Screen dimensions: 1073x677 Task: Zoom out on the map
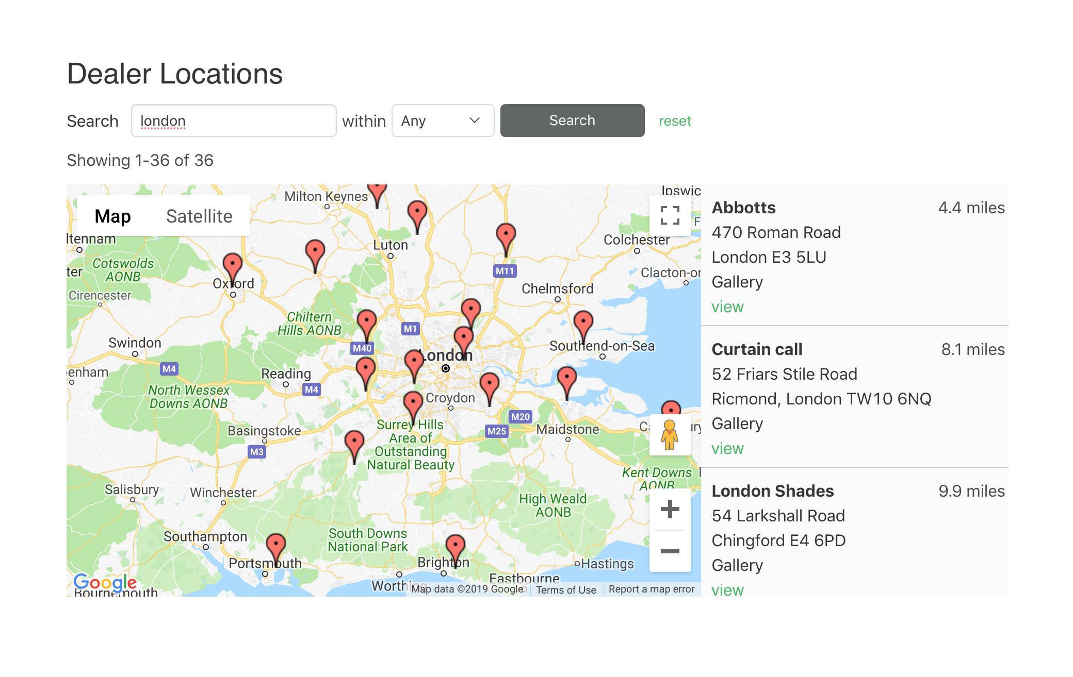point(670,551)
